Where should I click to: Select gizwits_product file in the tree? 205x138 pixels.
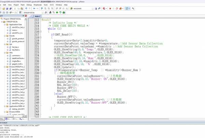tap(18, 39)
